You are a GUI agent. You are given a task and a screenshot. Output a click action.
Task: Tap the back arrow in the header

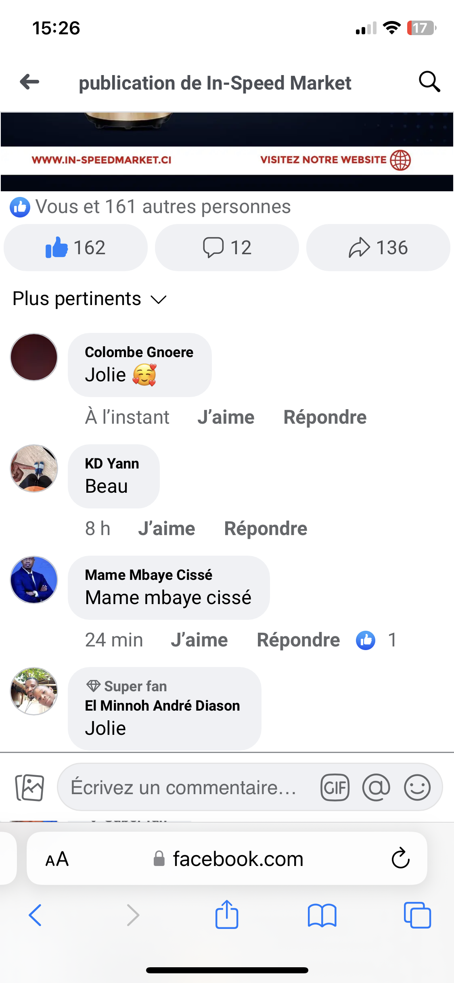pos(29,82)
